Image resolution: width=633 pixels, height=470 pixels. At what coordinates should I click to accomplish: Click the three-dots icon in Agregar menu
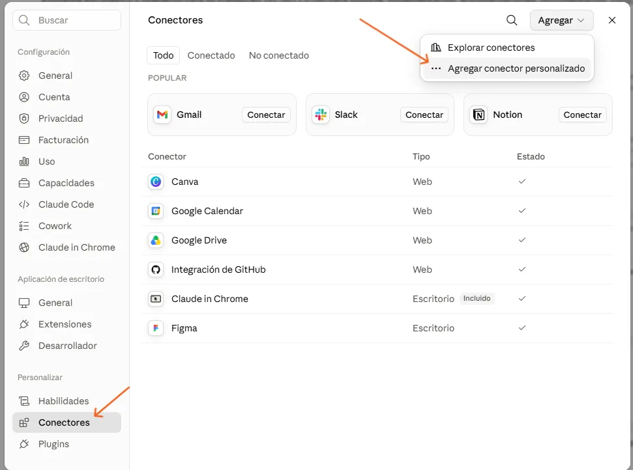pos(435,68)
